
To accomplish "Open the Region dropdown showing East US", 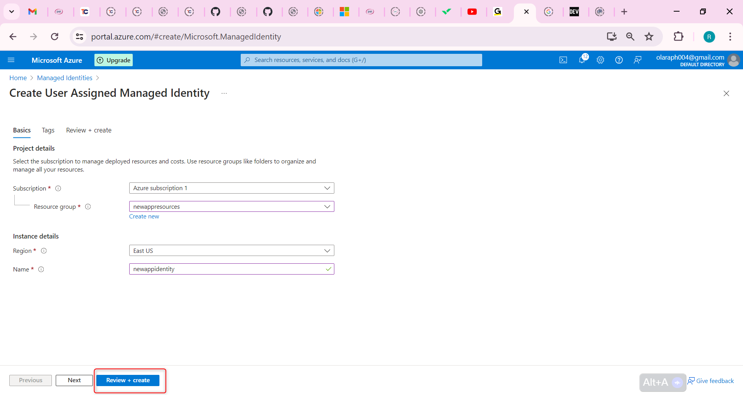I will tap(231, 250).
